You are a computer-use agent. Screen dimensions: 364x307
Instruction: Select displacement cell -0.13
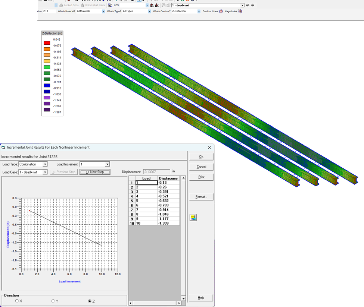(x=168, y=183)
